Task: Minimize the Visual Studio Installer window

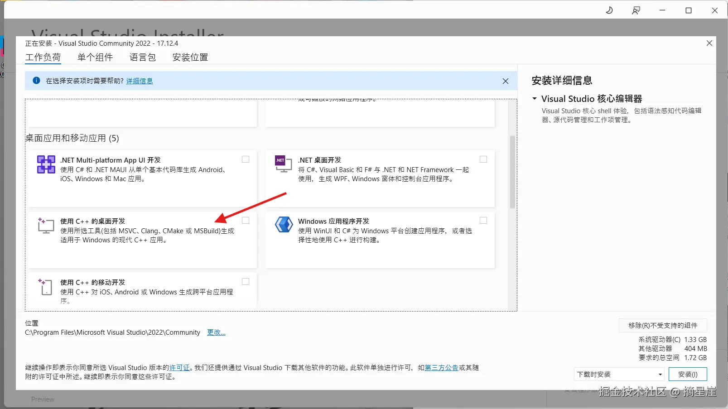Action: click(x=662, y=10)
